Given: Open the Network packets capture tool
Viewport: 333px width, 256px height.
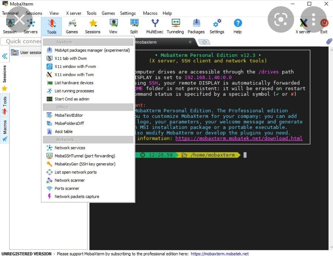Looking at the screenshot, I should coord(77,196).
